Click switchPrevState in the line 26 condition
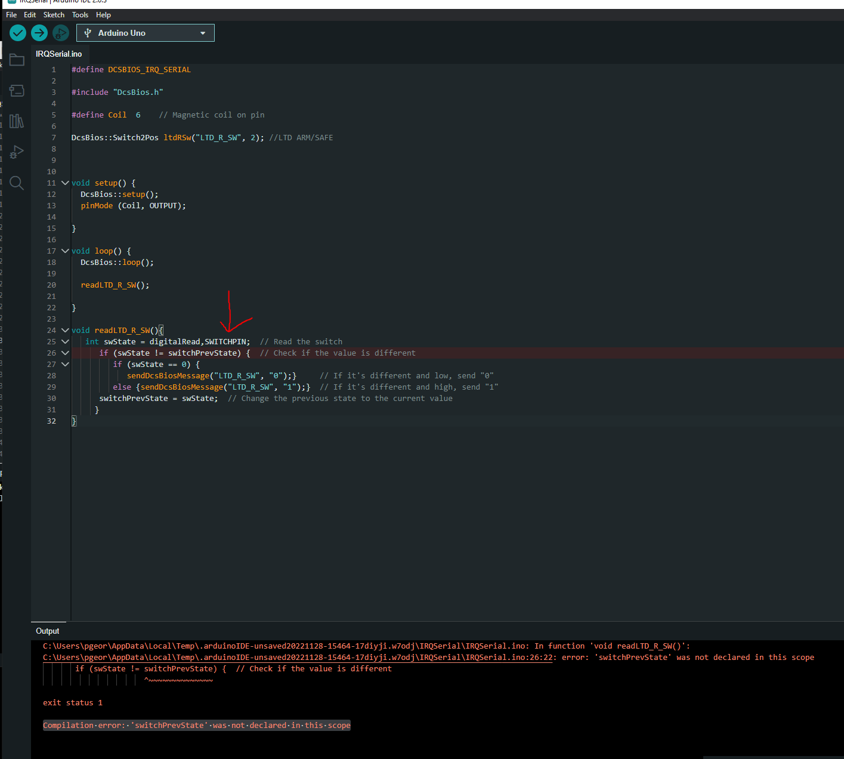 202,353
